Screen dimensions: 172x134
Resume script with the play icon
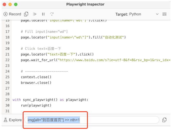[35, 14]
